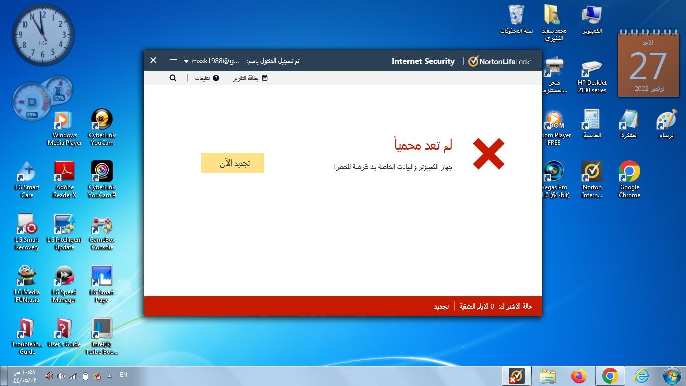Open Firefox from the taskbar
Viewport: 686px width, 386px height.
click(579, 376)
